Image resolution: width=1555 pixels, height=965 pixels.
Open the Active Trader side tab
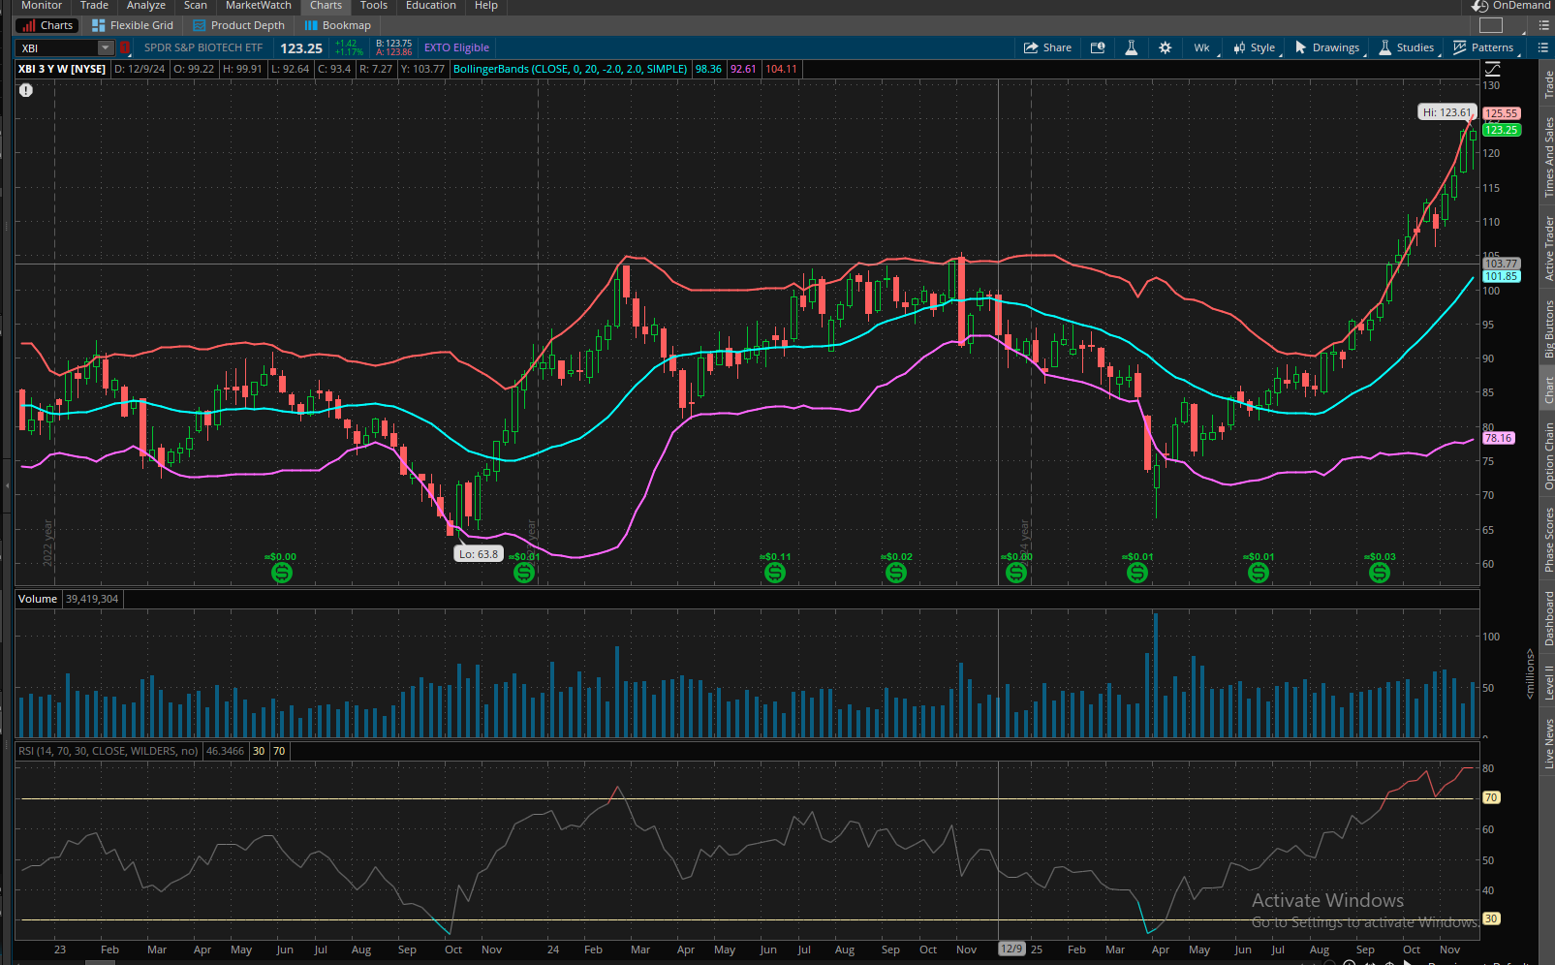1548,248
